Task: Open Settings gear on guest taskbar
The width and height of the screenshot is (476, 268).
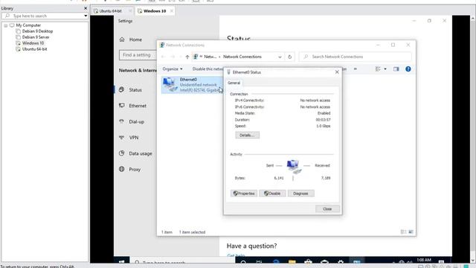Action: pyautogui.click(x=341, y=261)
